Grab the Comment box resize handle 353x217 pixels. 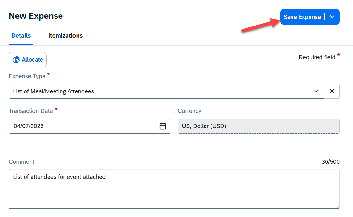tap(337, 207)
